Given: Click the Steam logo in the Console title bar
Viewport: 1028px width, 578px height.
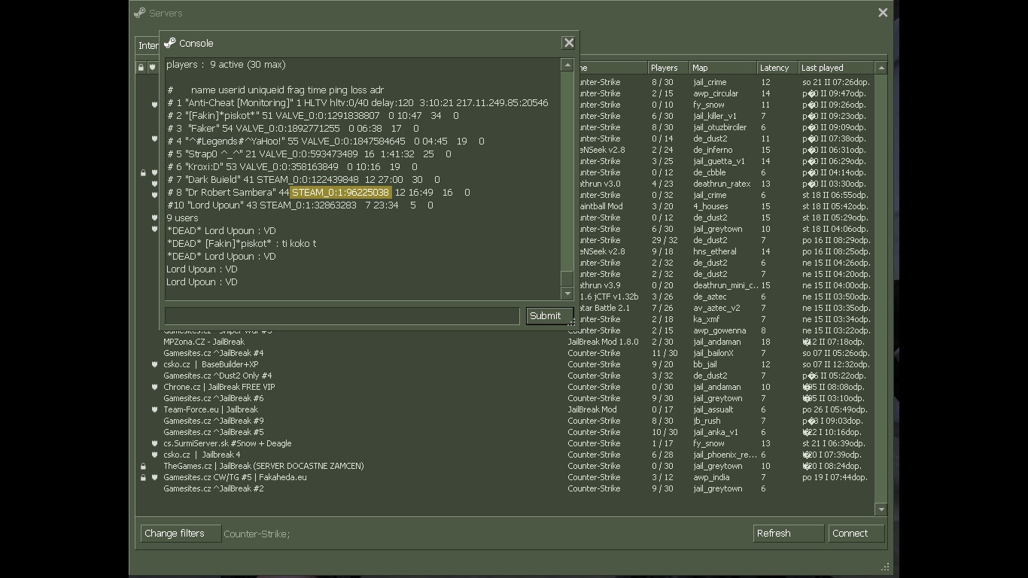Looking at the screenshot, I should tap(170, 43).
